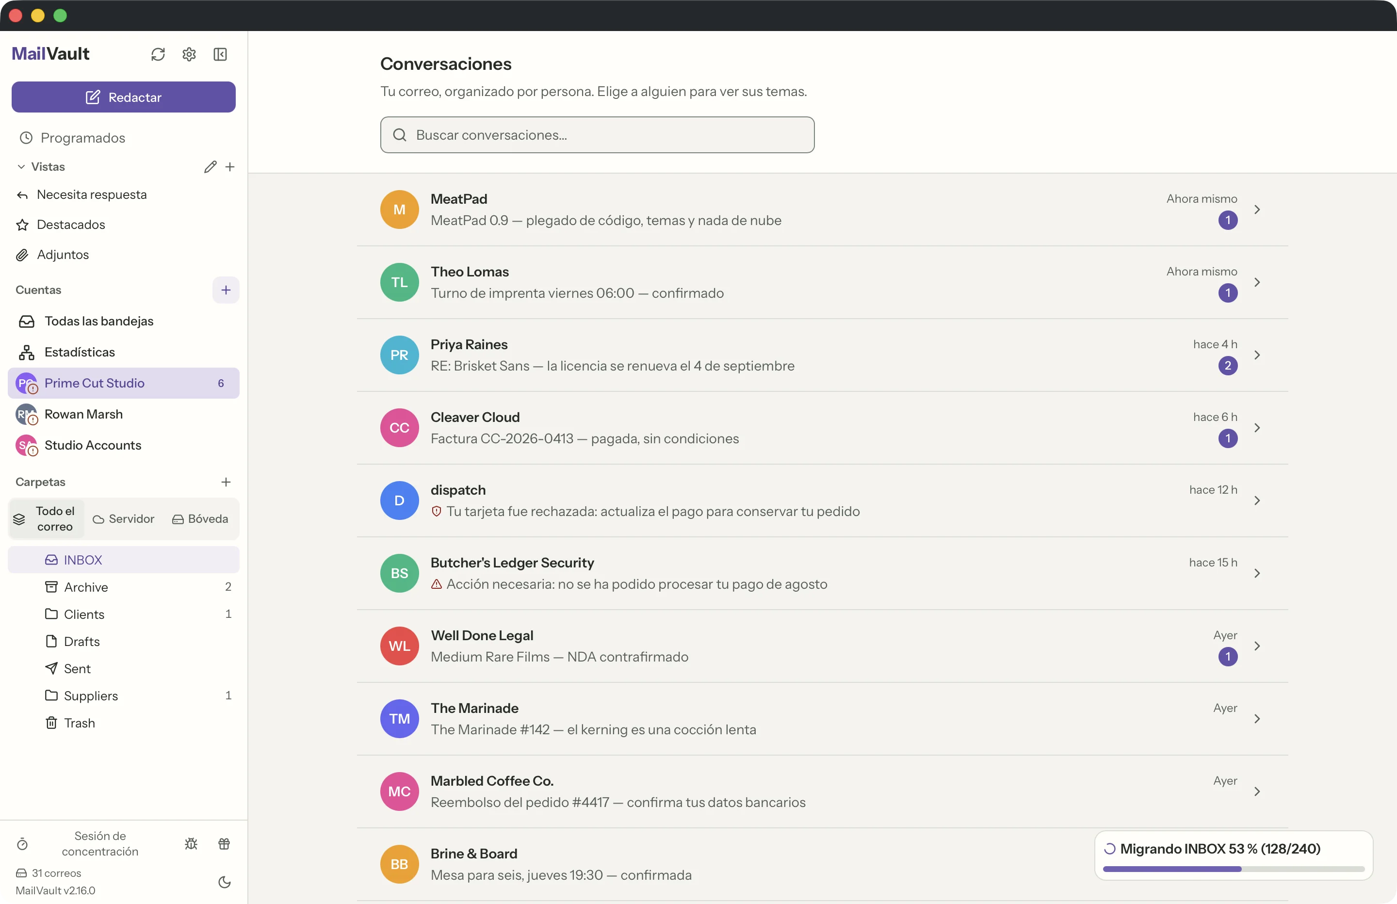Expand Butcher's Ledger Security chevron
Viewport: 1397px width, 904px height.
1257,574
